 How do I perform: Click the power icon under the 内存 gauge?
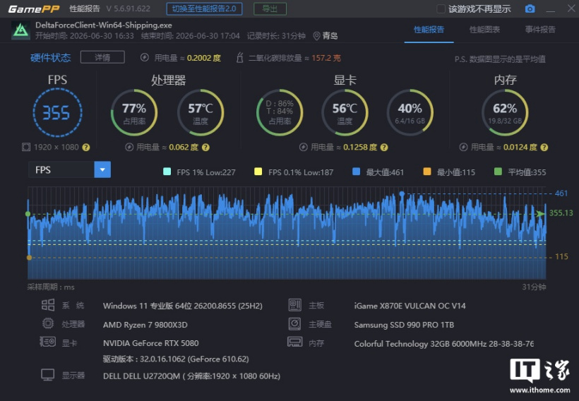[x=463, y=148]
